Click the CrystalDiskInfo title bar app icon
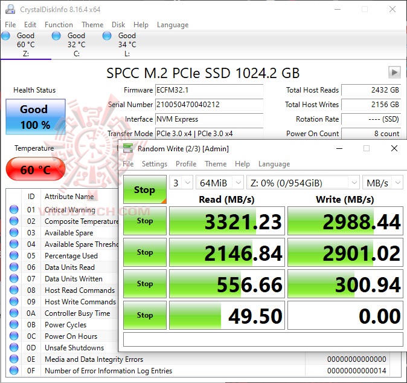 (10, 9)
